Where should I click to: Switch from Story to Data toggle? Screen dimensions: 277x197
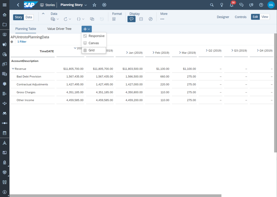tap(29, 17)
